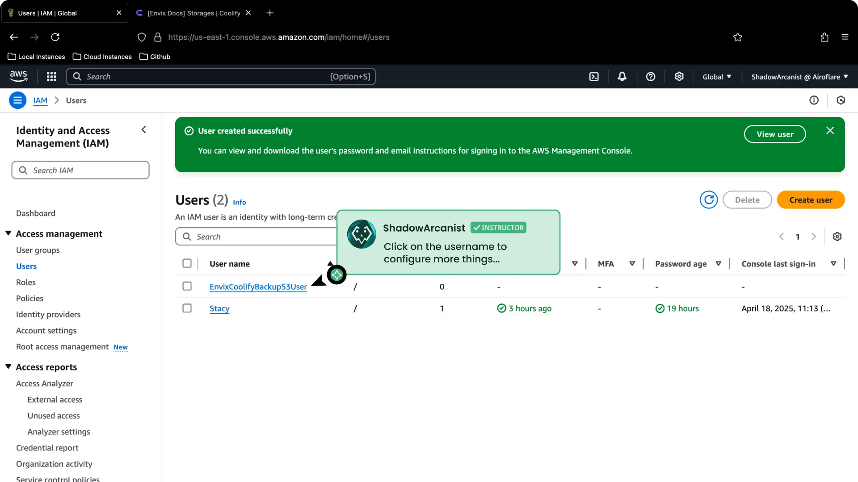
Task: Open the AWS services grid menu
Action: click(x=51, y=76)
